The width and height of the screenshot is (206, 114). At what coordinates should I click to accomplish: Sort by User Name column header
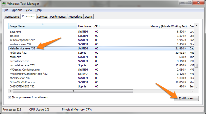(x=85, y=26)
